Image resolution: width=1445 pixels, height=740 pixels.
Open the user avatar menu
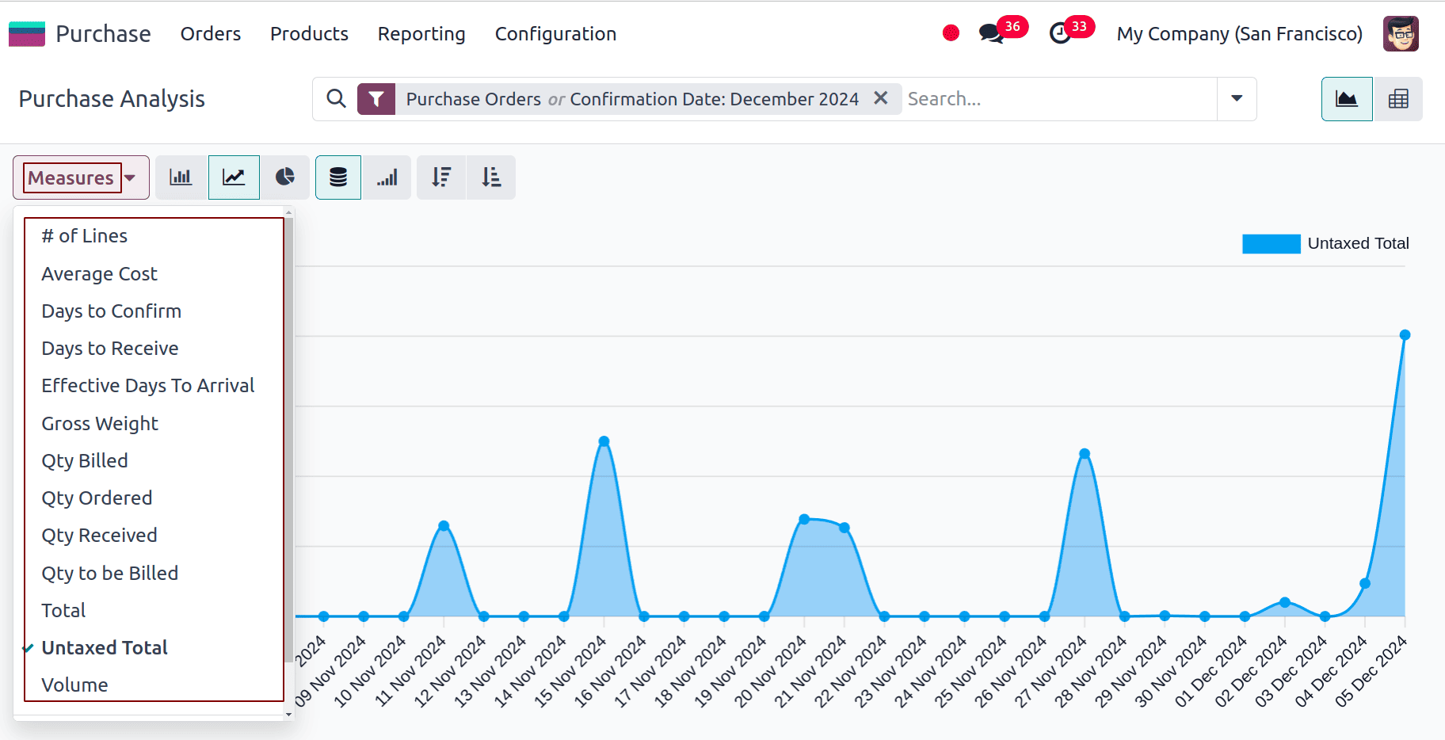point(1401,33)
